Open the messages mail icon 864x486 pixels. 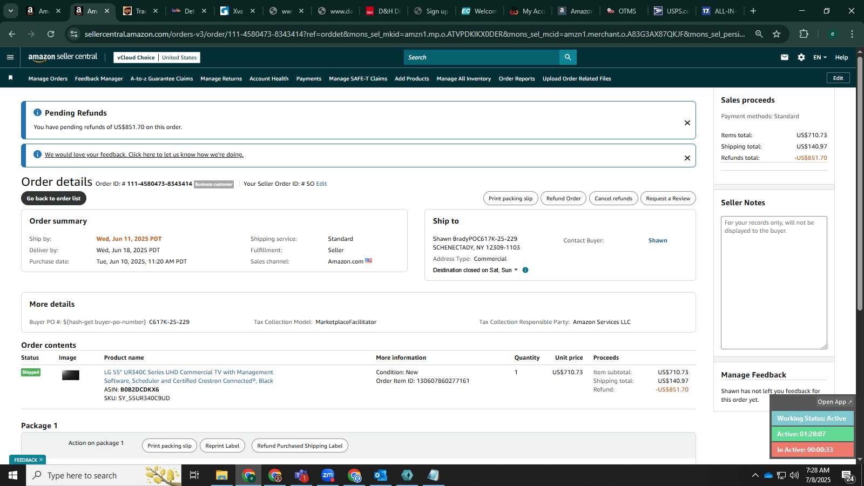785,57
